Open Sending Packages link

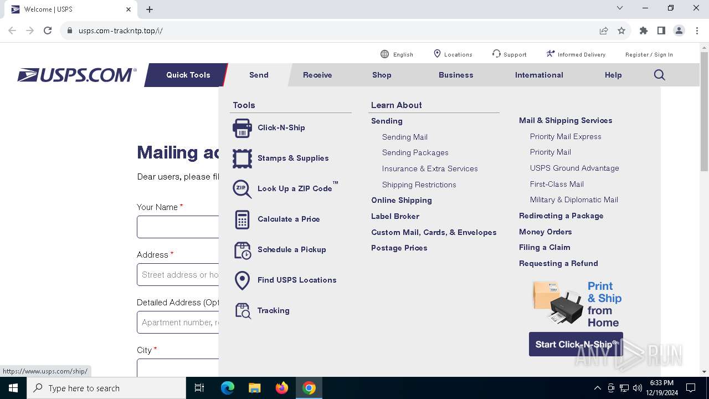(415, 152)
